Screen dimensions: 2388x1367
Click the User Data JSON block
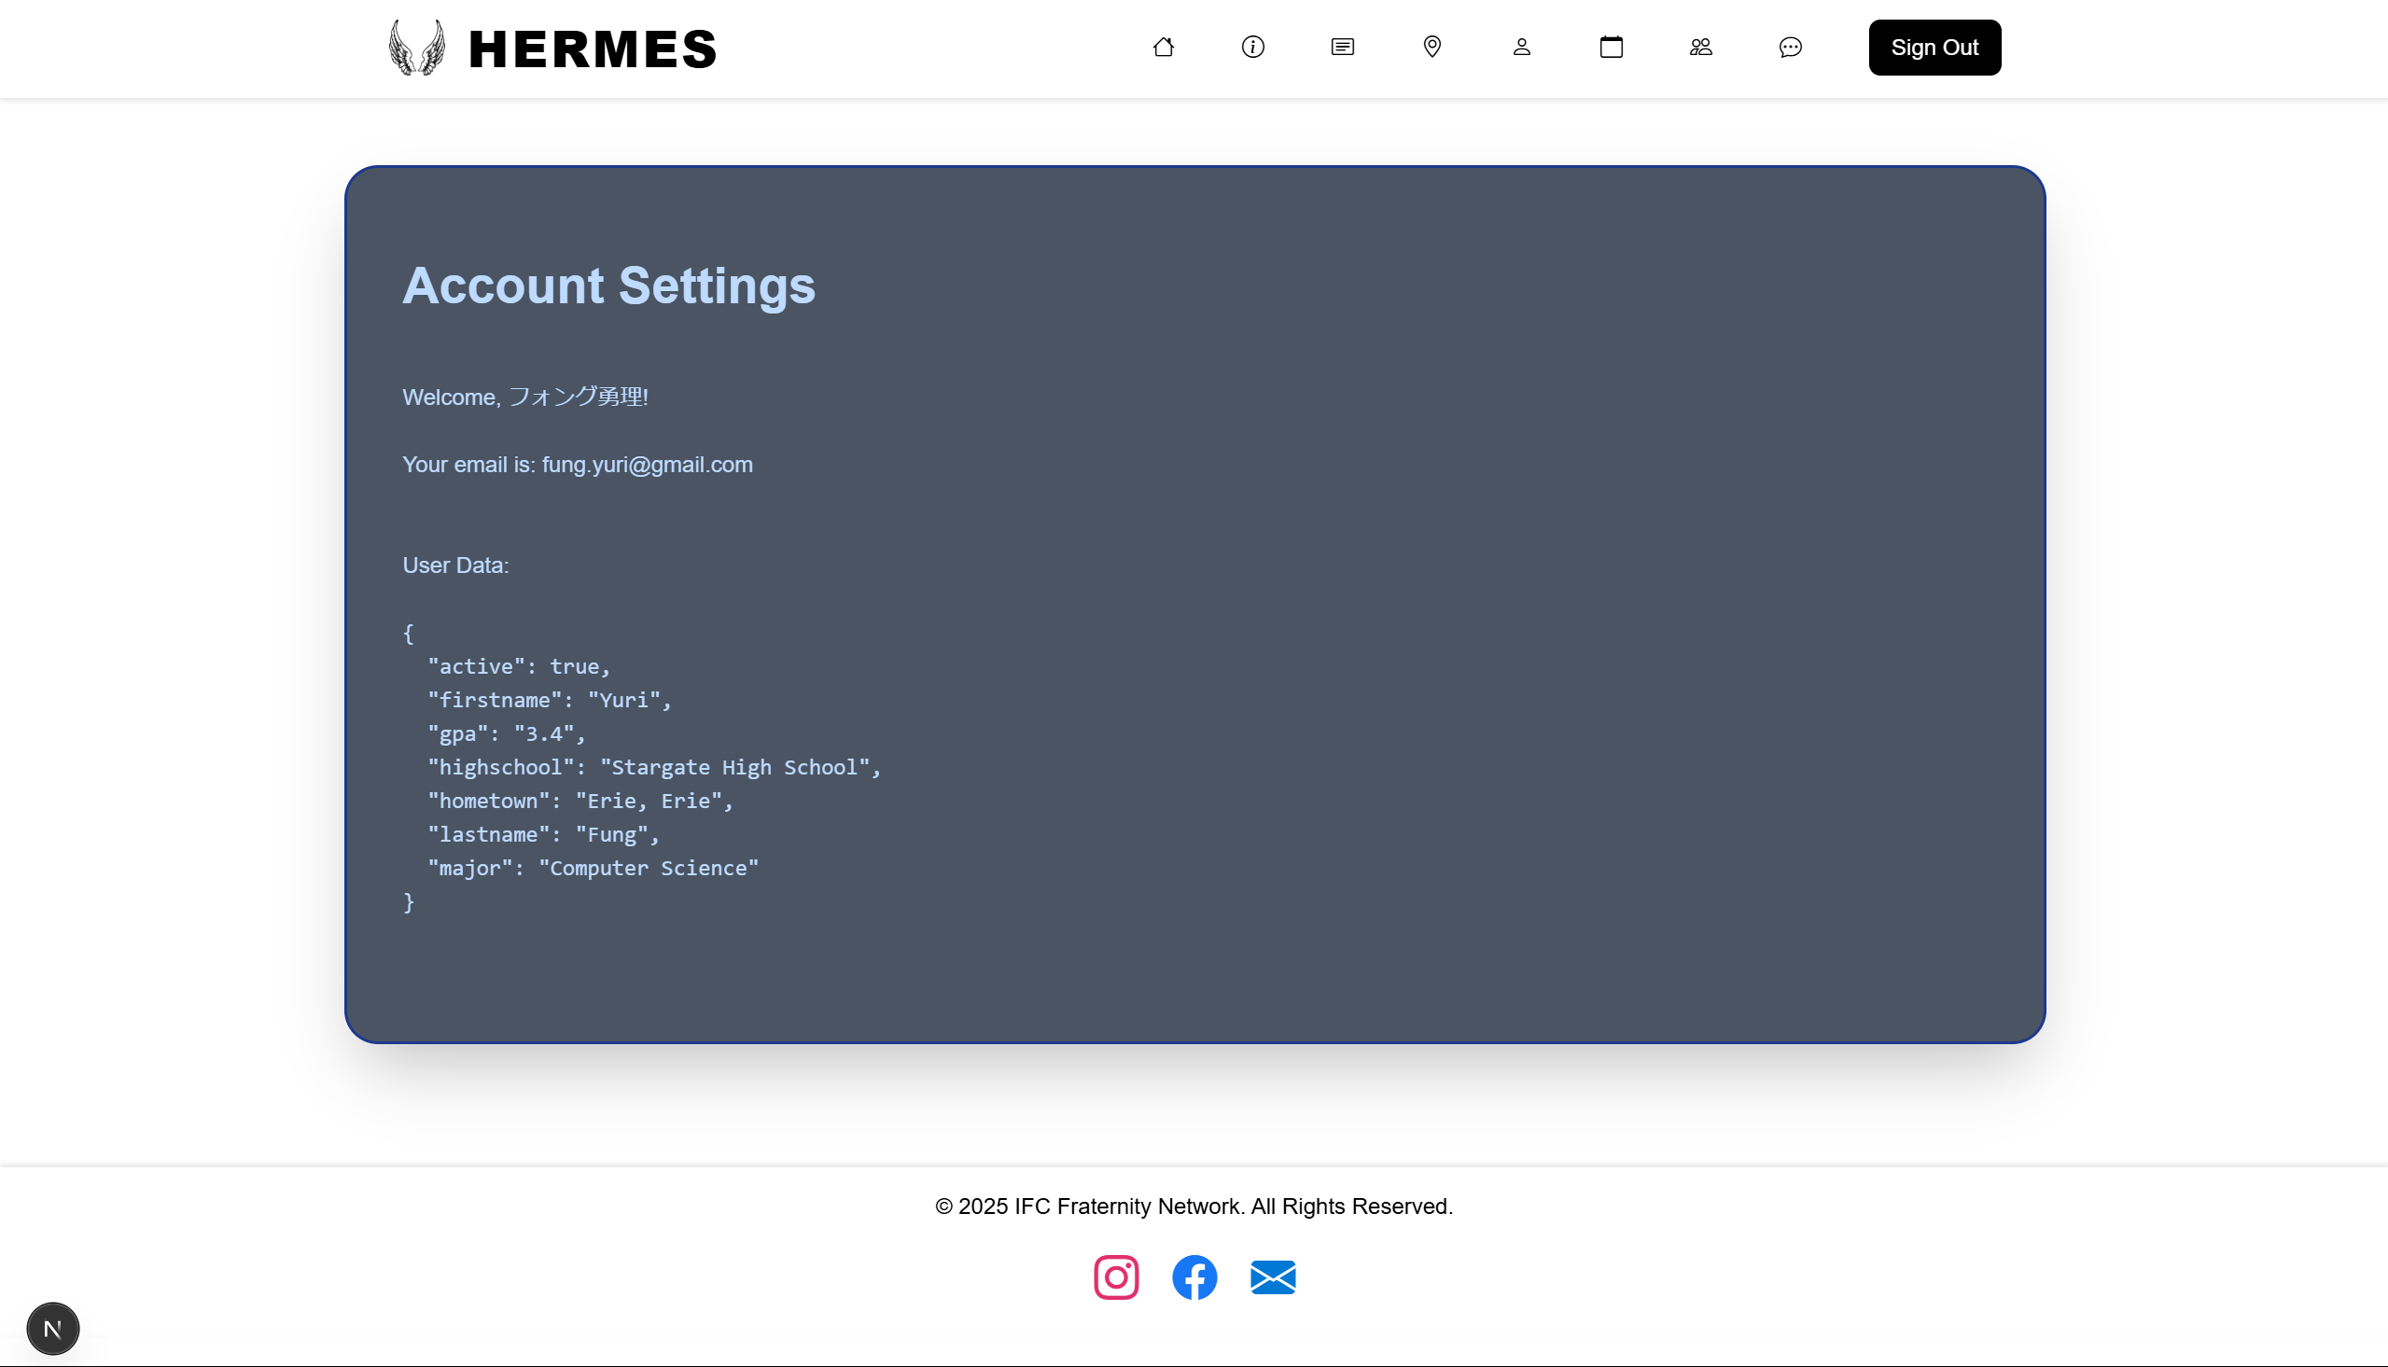[643, 767]
